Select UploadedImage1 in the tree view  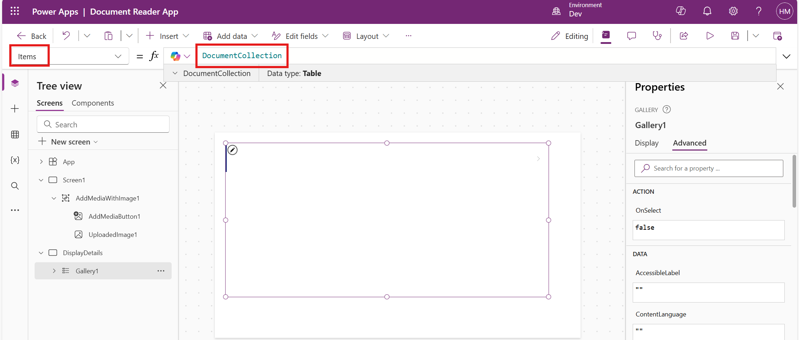pyautogui.click(x=113, y=235)
